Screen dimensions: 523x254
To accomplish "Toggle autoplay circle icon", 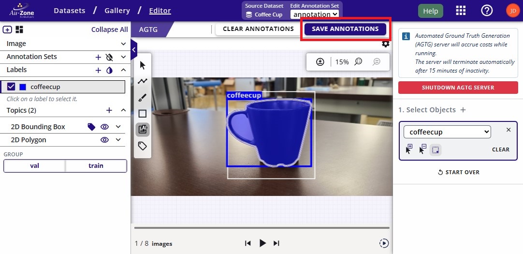I will click(384, 243).
